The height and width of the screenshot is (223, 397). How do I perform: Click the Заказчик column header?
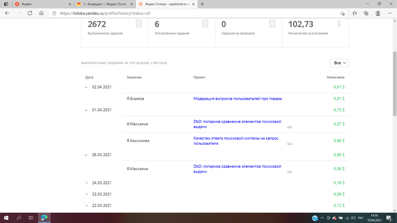pyautogui.click(x=134, y=77)
